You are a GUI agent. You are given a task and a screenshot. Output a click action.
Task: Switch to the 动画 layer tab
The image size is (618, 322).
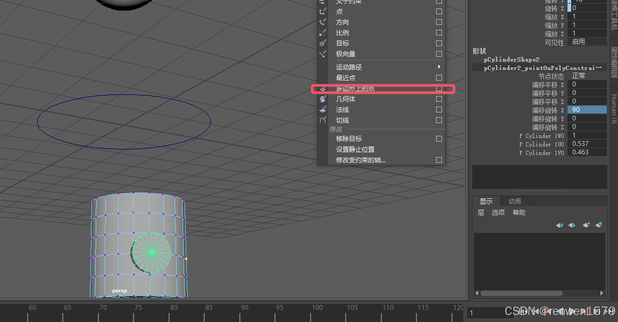pyautogui.click(x=514, y=201)
